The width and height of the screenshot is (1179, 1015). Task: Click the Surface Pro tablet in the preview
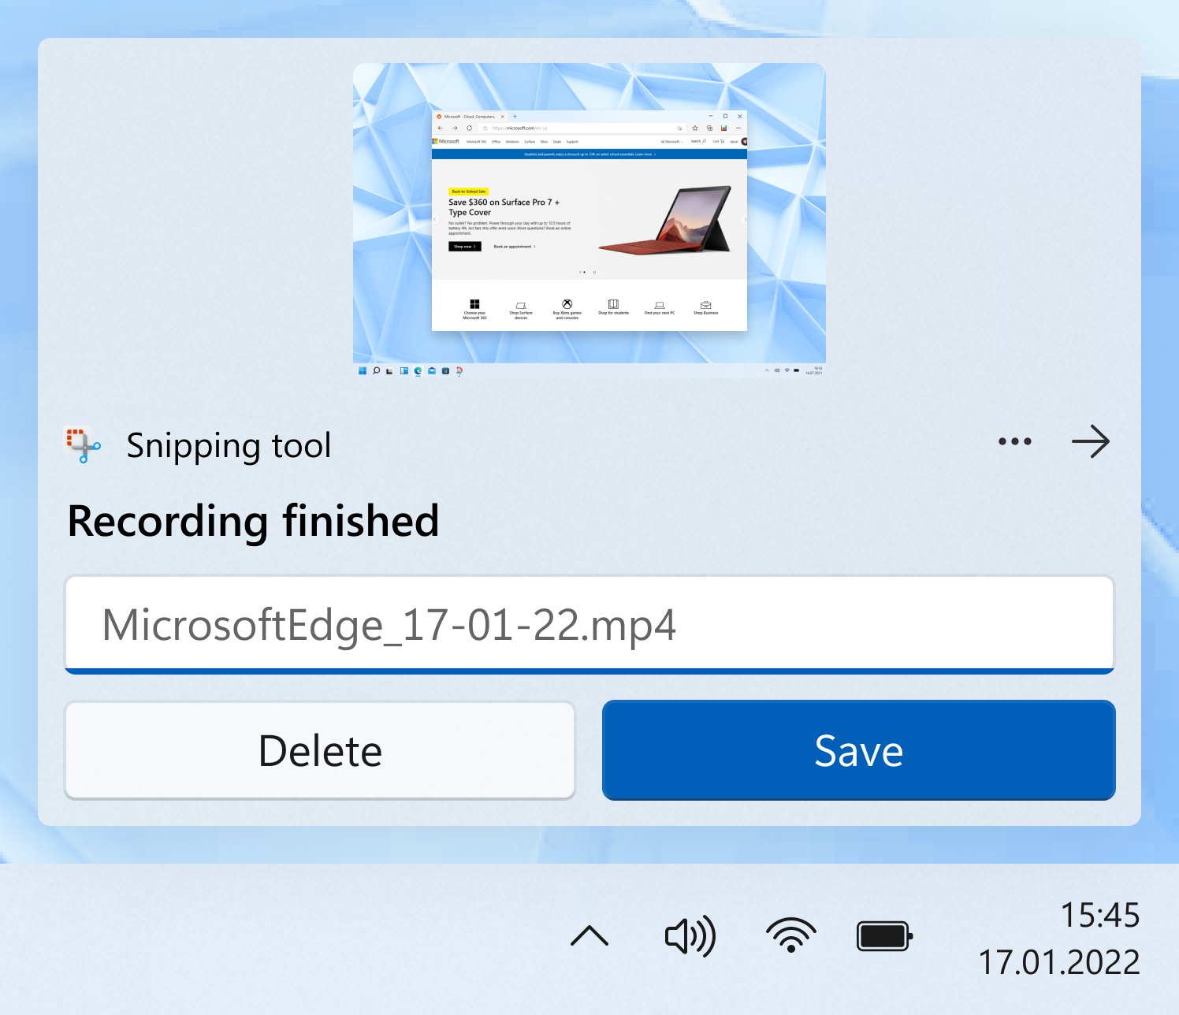666,220
